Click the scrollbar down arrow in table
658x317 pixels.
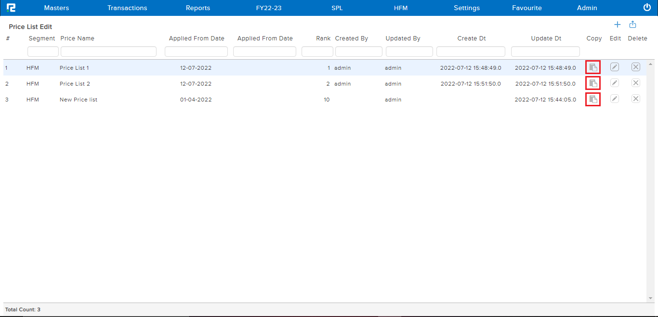pos(651,298)
